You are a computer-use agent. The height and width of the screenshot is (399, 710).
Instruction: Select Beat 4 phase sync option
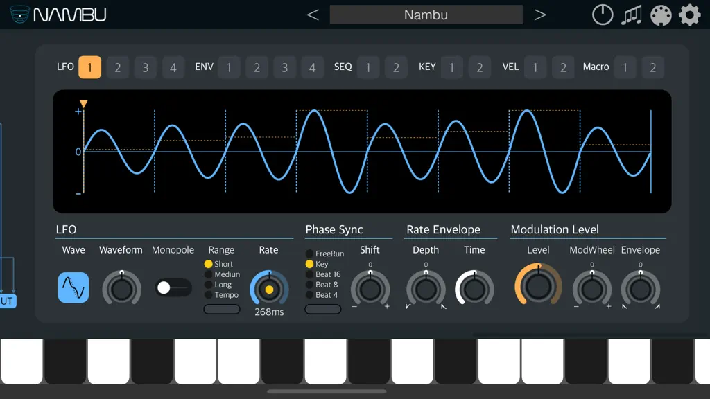(322, 295)
